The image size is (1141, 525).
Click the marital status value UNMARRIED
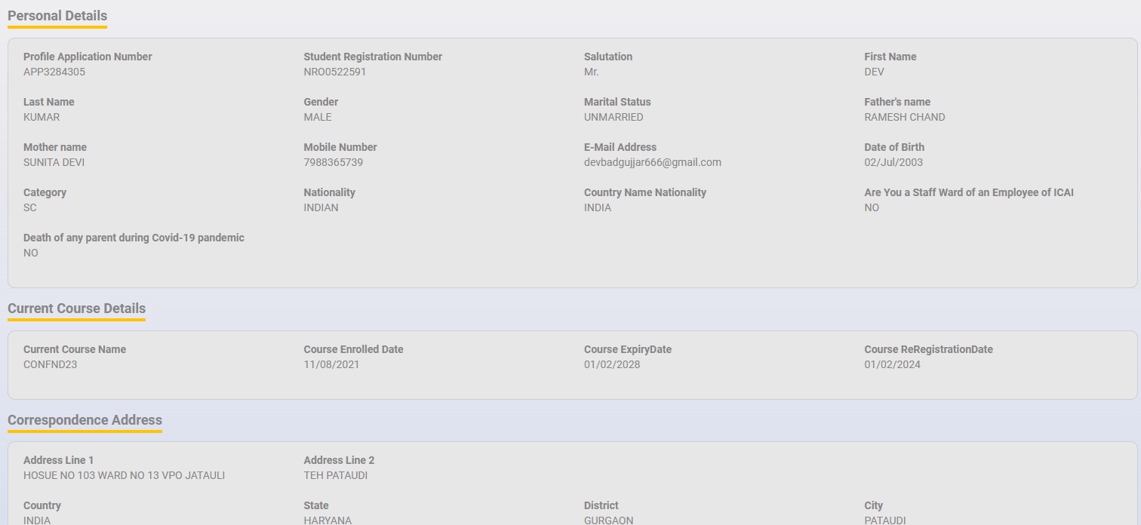[x=614, y=118]
